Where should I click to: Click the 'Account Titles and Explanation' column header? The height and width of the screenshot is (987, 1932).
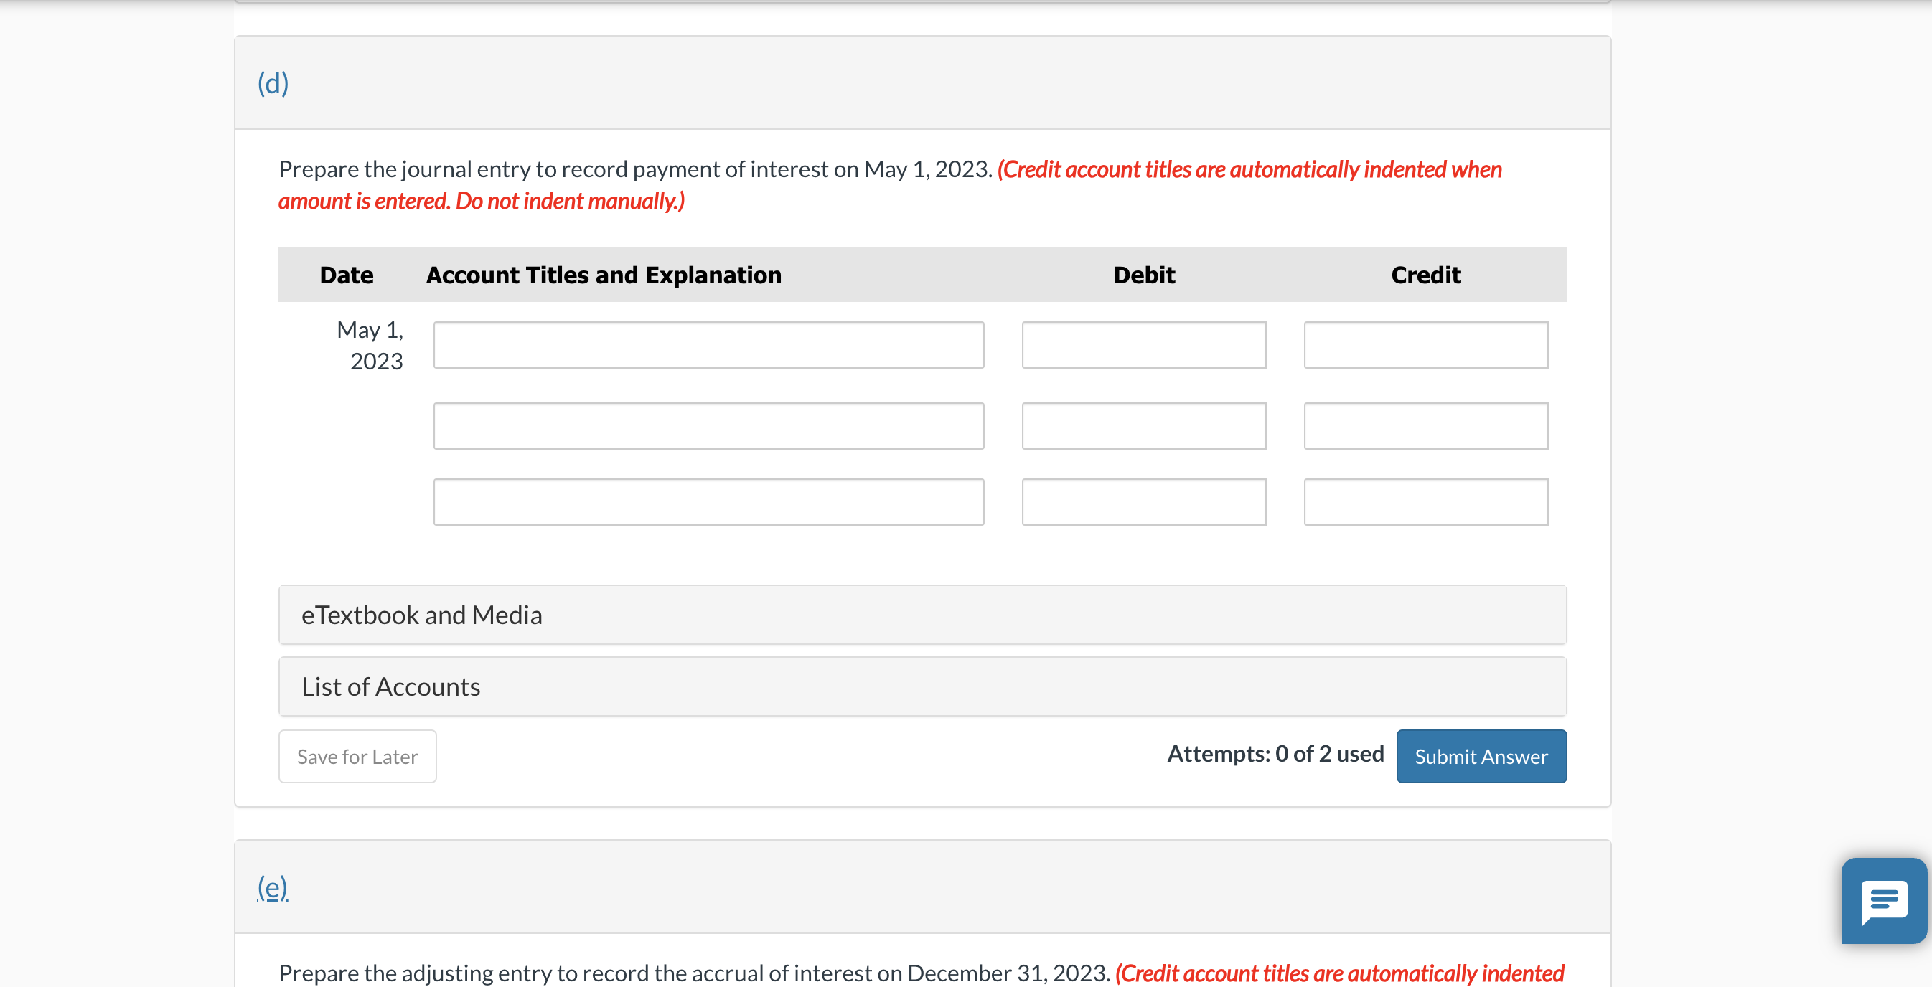tap(604, 275)
